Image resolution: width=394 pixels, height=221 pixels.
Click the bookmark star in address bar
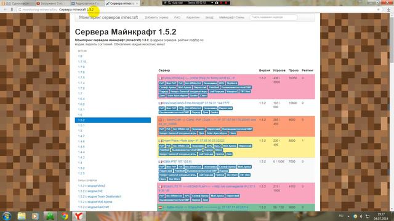(378, 10)
